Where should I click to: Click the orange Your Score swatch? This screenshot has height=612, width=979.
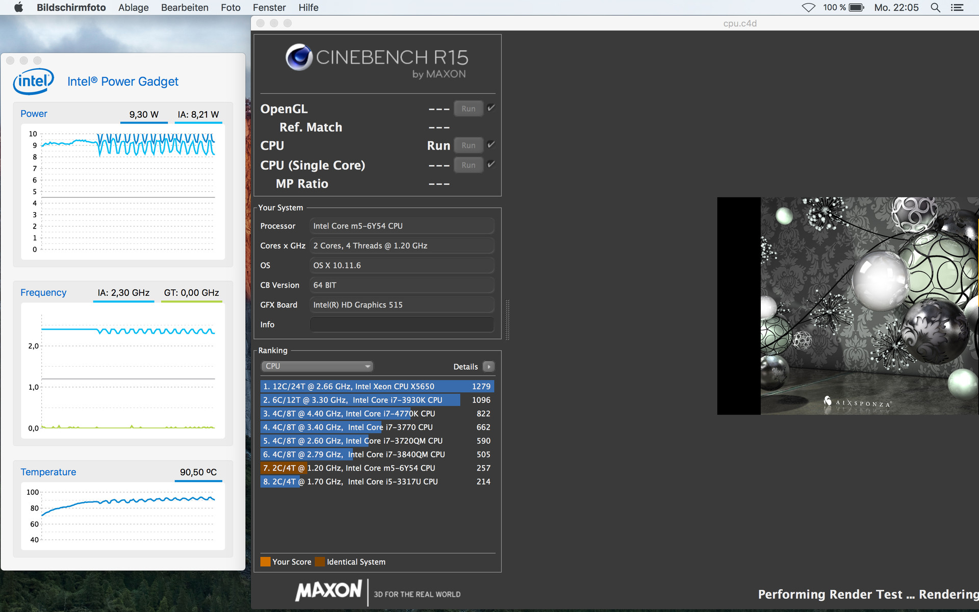(x=265, y=562)
